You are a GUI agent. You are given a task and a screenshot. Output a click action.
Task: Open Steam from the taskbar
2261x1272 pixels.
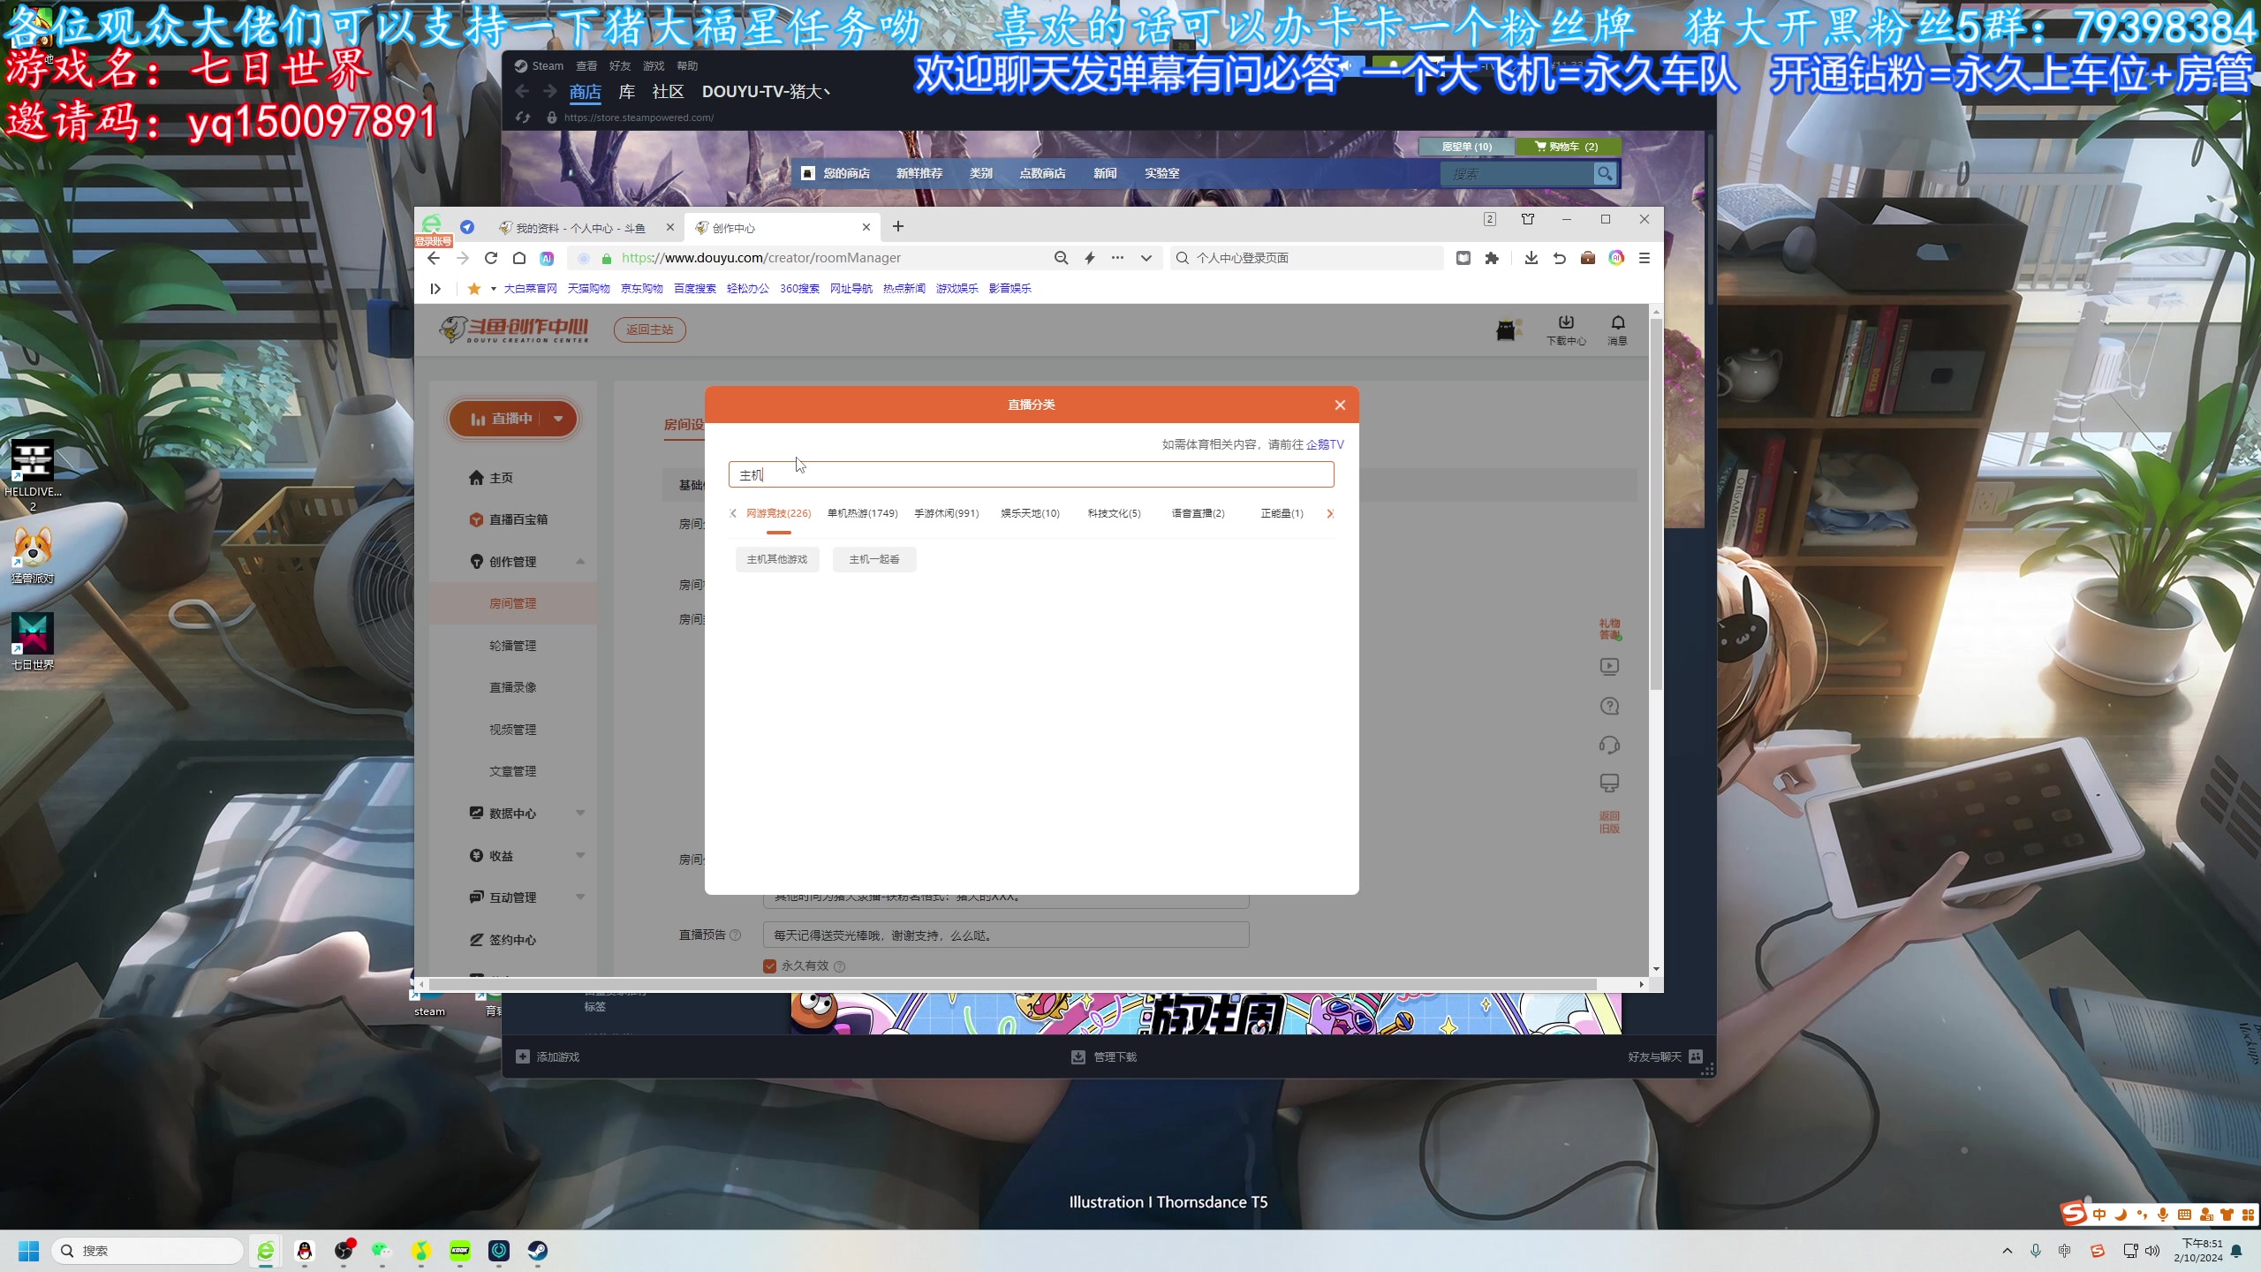coord(538,1251)
